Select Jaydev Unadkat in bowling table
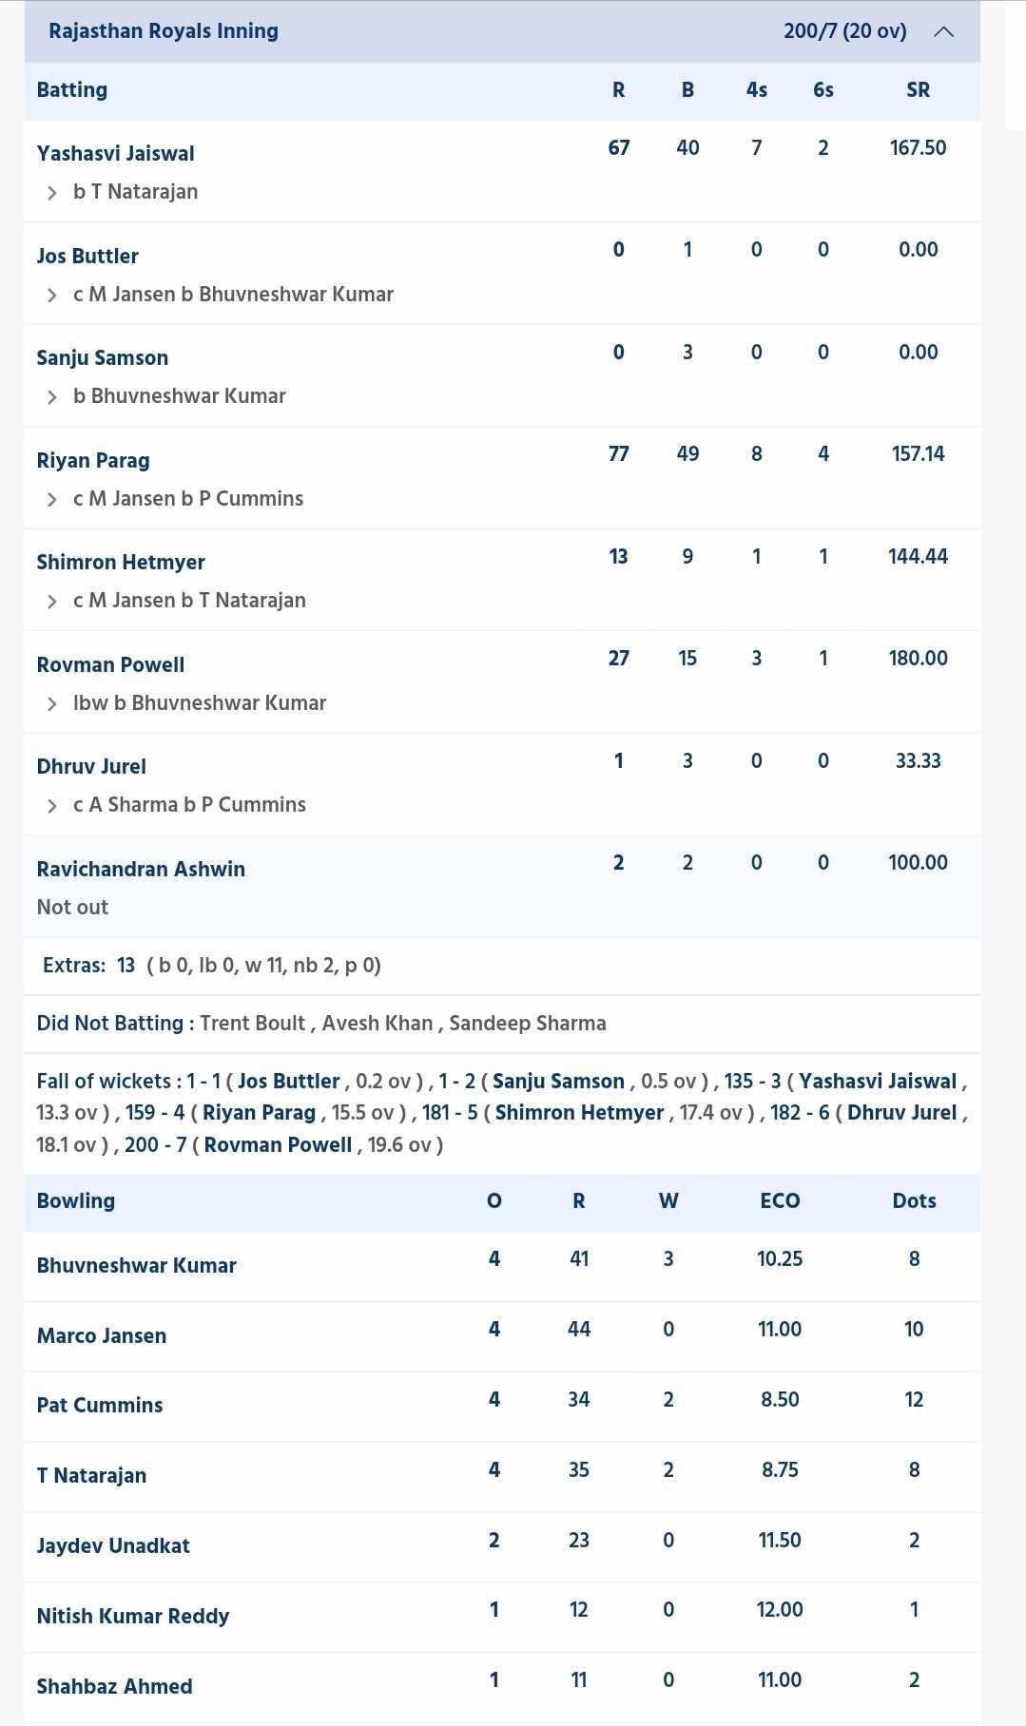Viewport: 1026px width, 1726px height. tap(113, 1546)
